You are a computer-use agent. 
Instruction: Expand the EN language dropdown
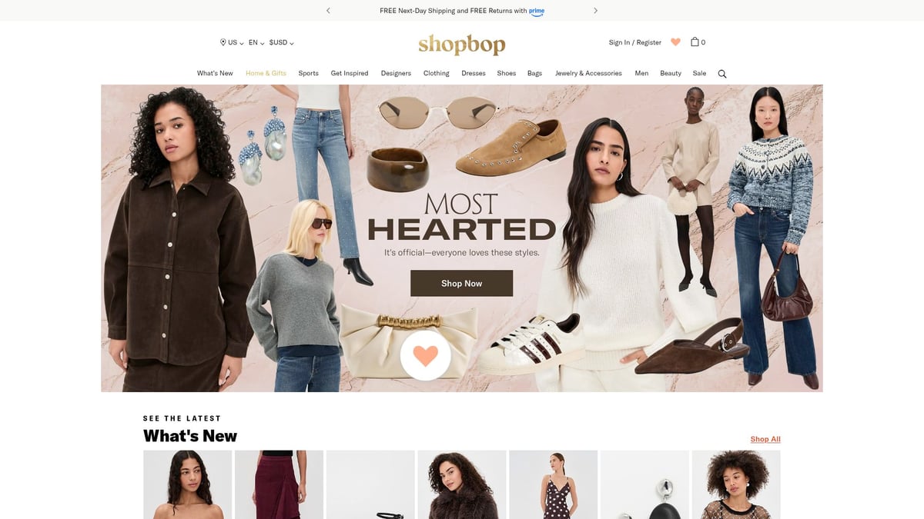pyautogui.click(x=256, y=43)
